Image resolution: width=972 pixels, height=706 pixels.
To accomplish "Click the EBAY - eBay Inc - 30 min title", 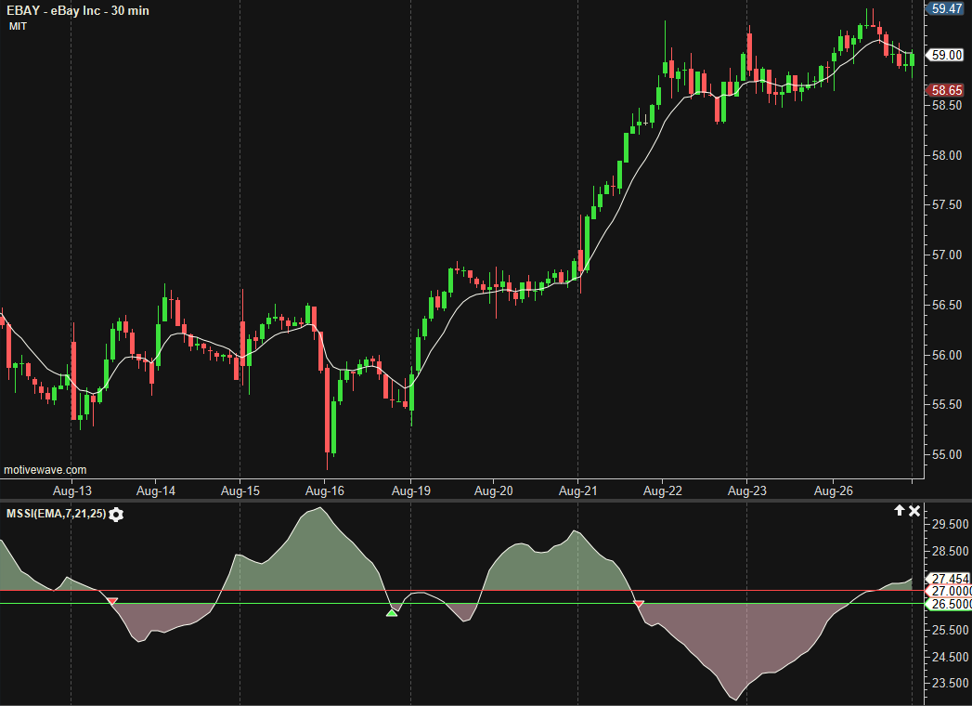I will [77, 10].
